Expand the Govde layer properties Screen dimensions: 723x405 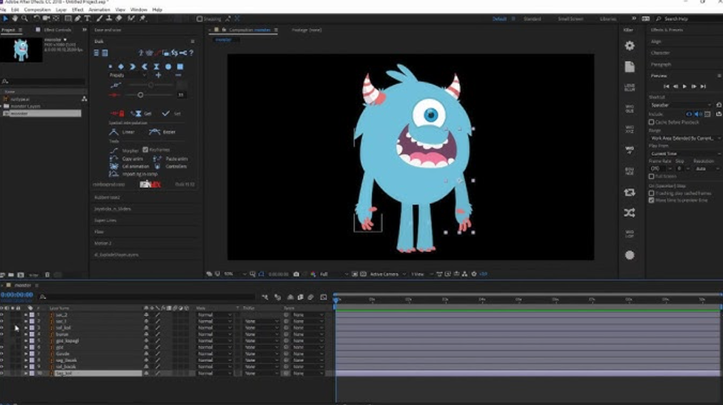point(26,354)
